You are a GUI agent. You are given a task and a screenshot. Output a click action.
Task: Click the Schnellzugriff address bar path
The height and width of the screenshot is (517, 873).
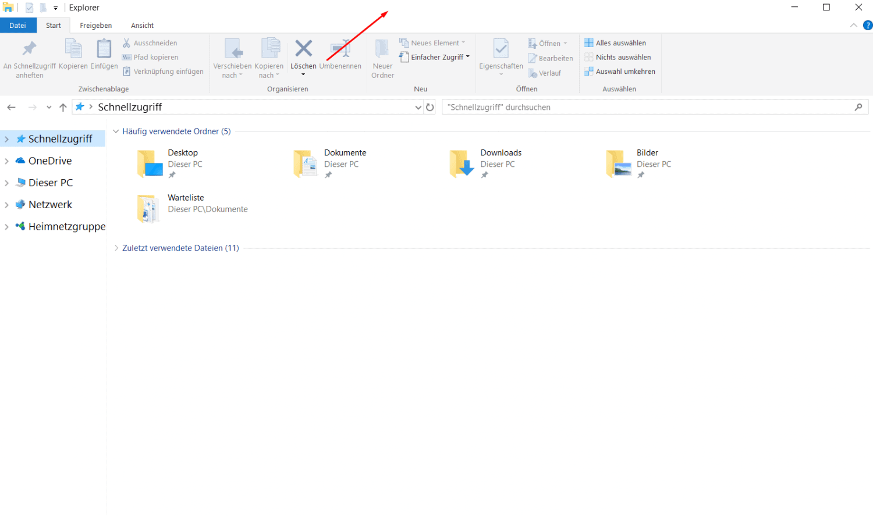(130, 107)
